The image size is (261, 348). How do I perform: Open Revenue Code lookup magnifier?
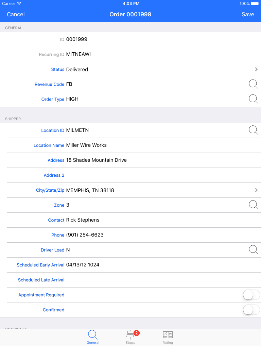click(x=253, y=84)
